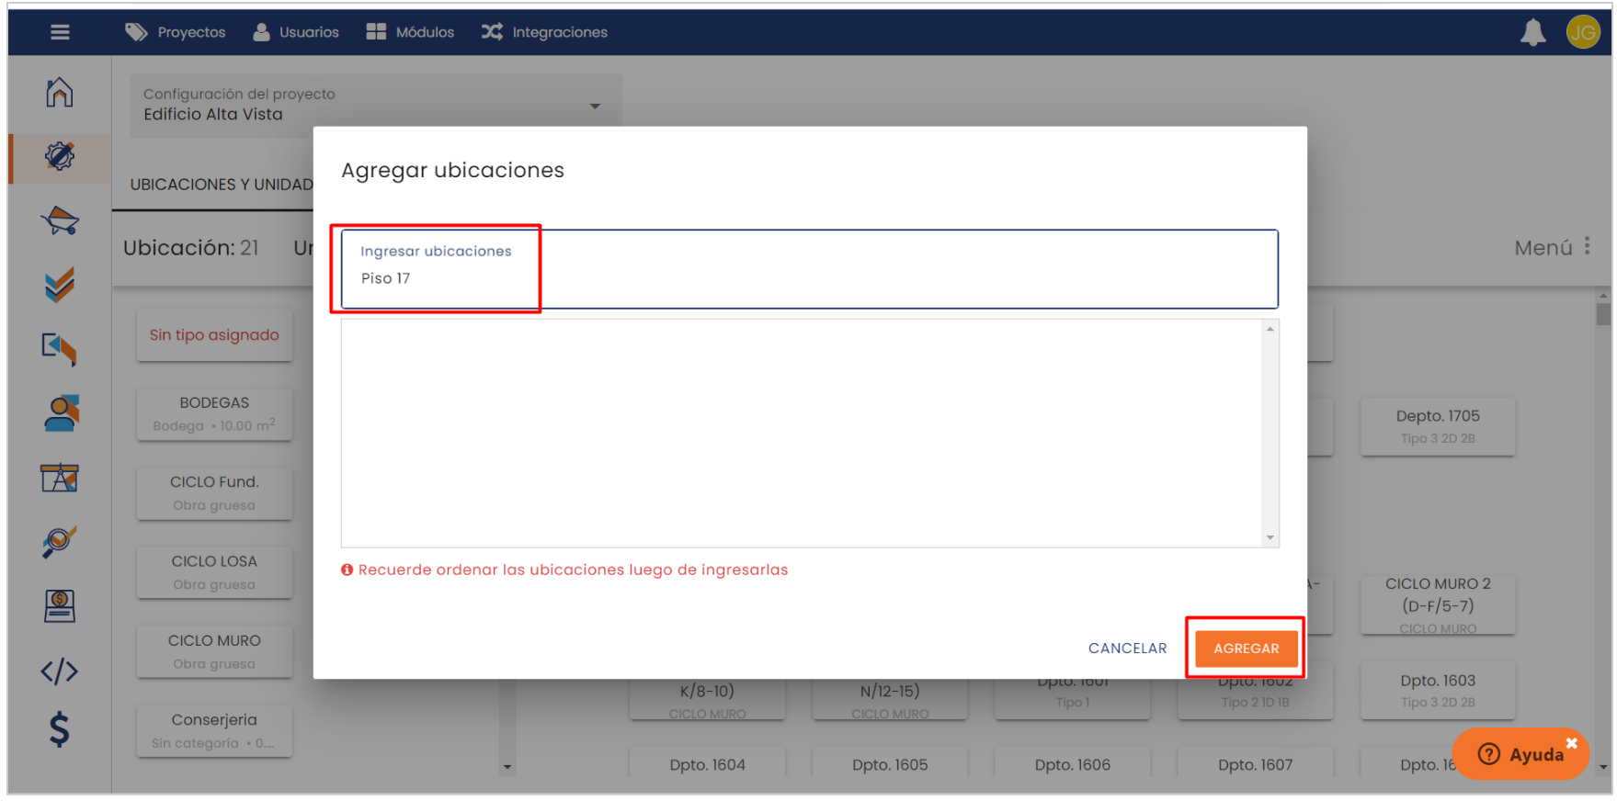Open the code brackets sidebar icon

pos(60,671)
